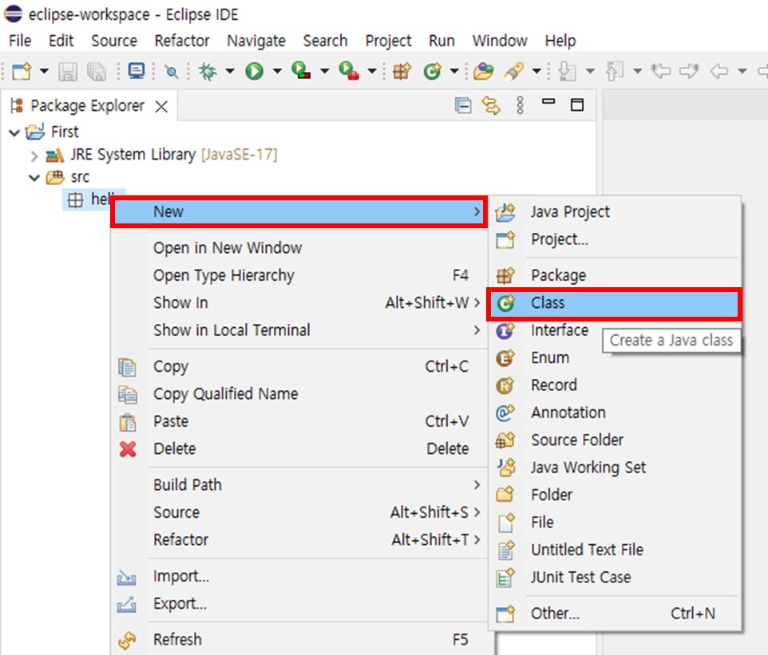Collapse the First project node
This screenshot has width=768, height=655.
[14, 132]
